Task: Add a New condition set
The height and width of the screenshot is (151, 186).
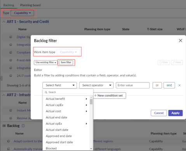Action: 110,95
